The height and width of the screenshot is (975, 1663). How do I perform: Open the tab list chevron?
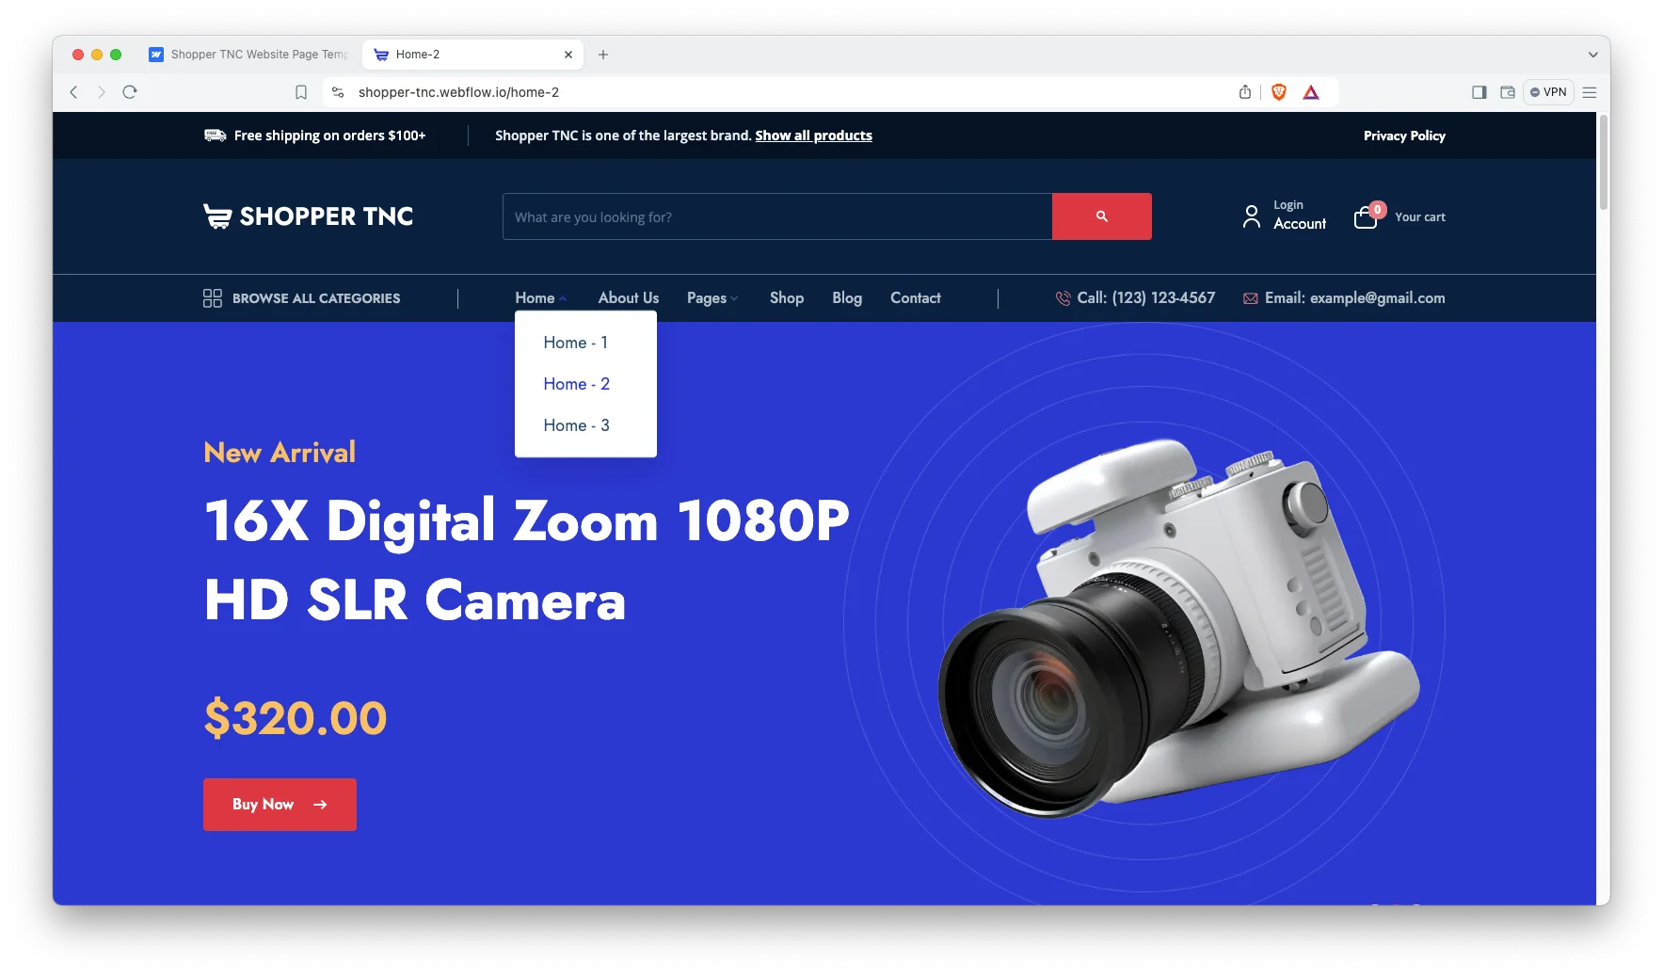pyautogui.click(x=1592, y=55)
